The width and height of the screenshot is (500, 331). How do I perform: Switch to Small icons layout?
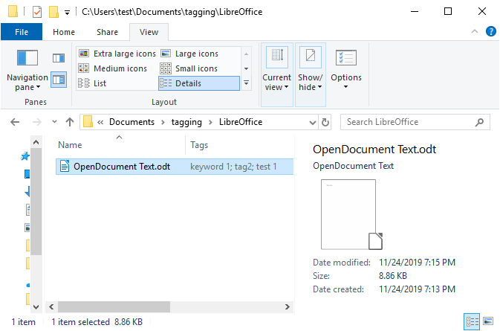click(x=189, y=68)
